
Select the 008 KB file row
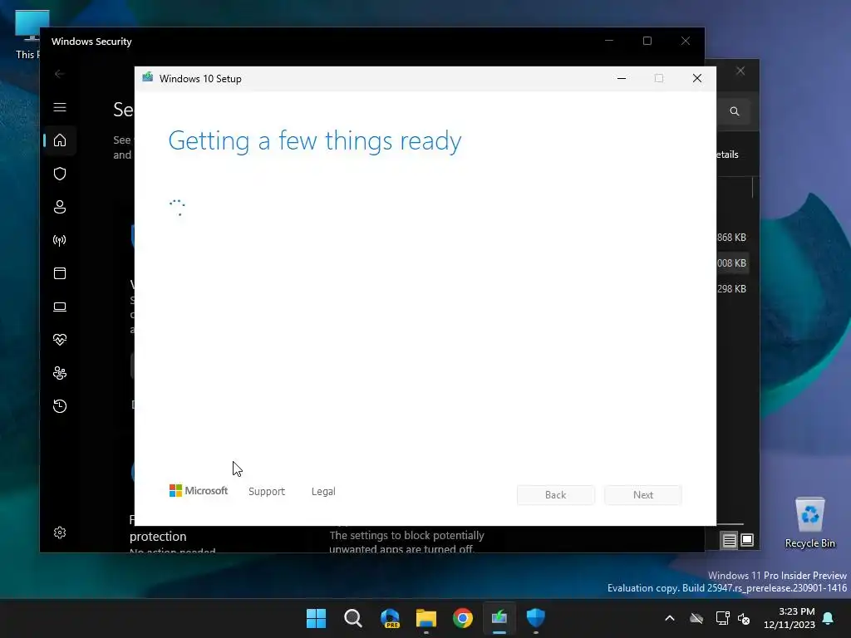[733, 263]
